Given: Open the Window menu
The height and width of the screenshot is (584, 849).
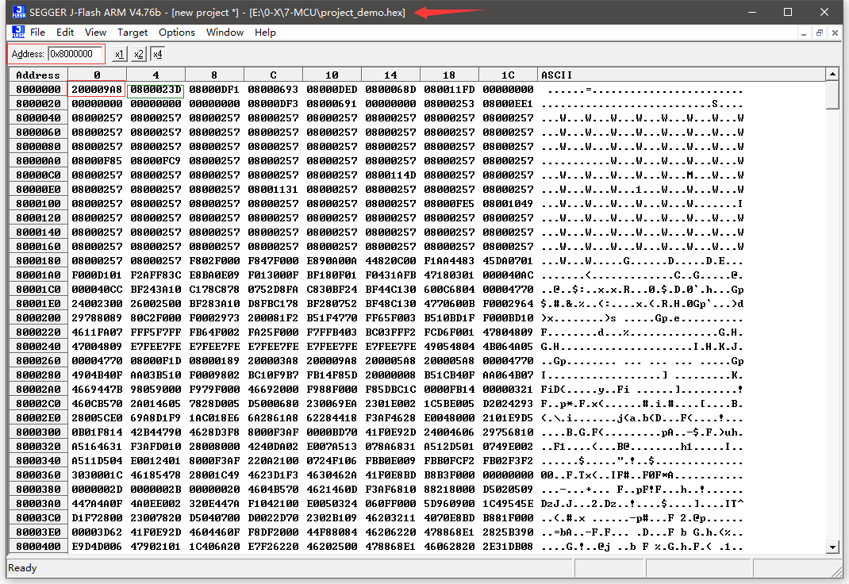Looking at the screenshot, I should pos(225,33).
